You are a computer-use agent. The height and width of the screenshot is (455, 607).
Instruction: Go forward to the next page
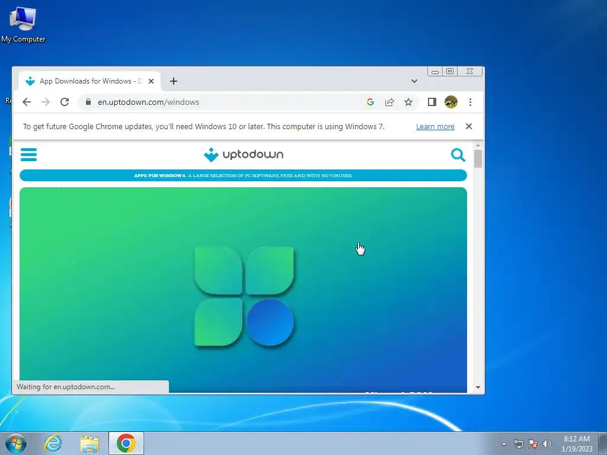point(46,102)
